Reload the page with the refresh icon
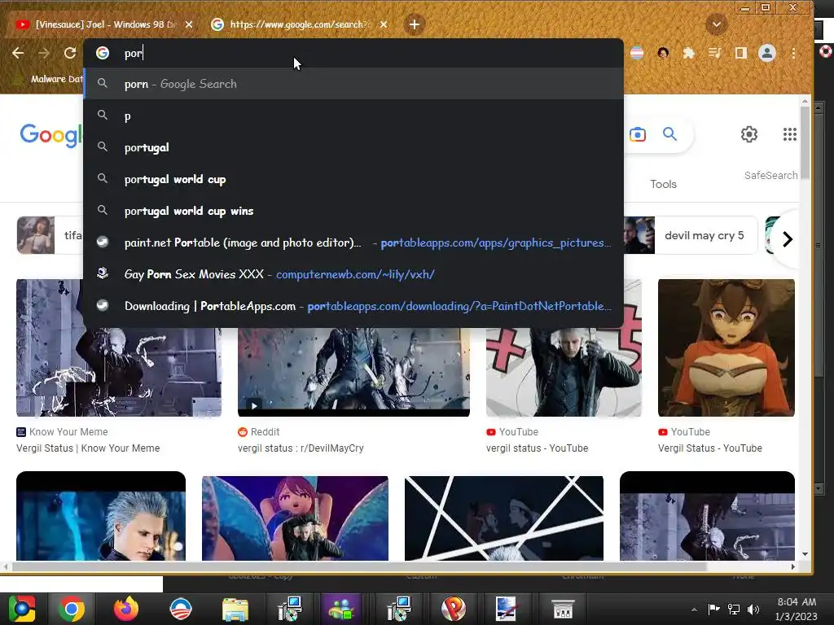Image resolution: width=834 pixels, height=625 pixels. pos(70,53)
